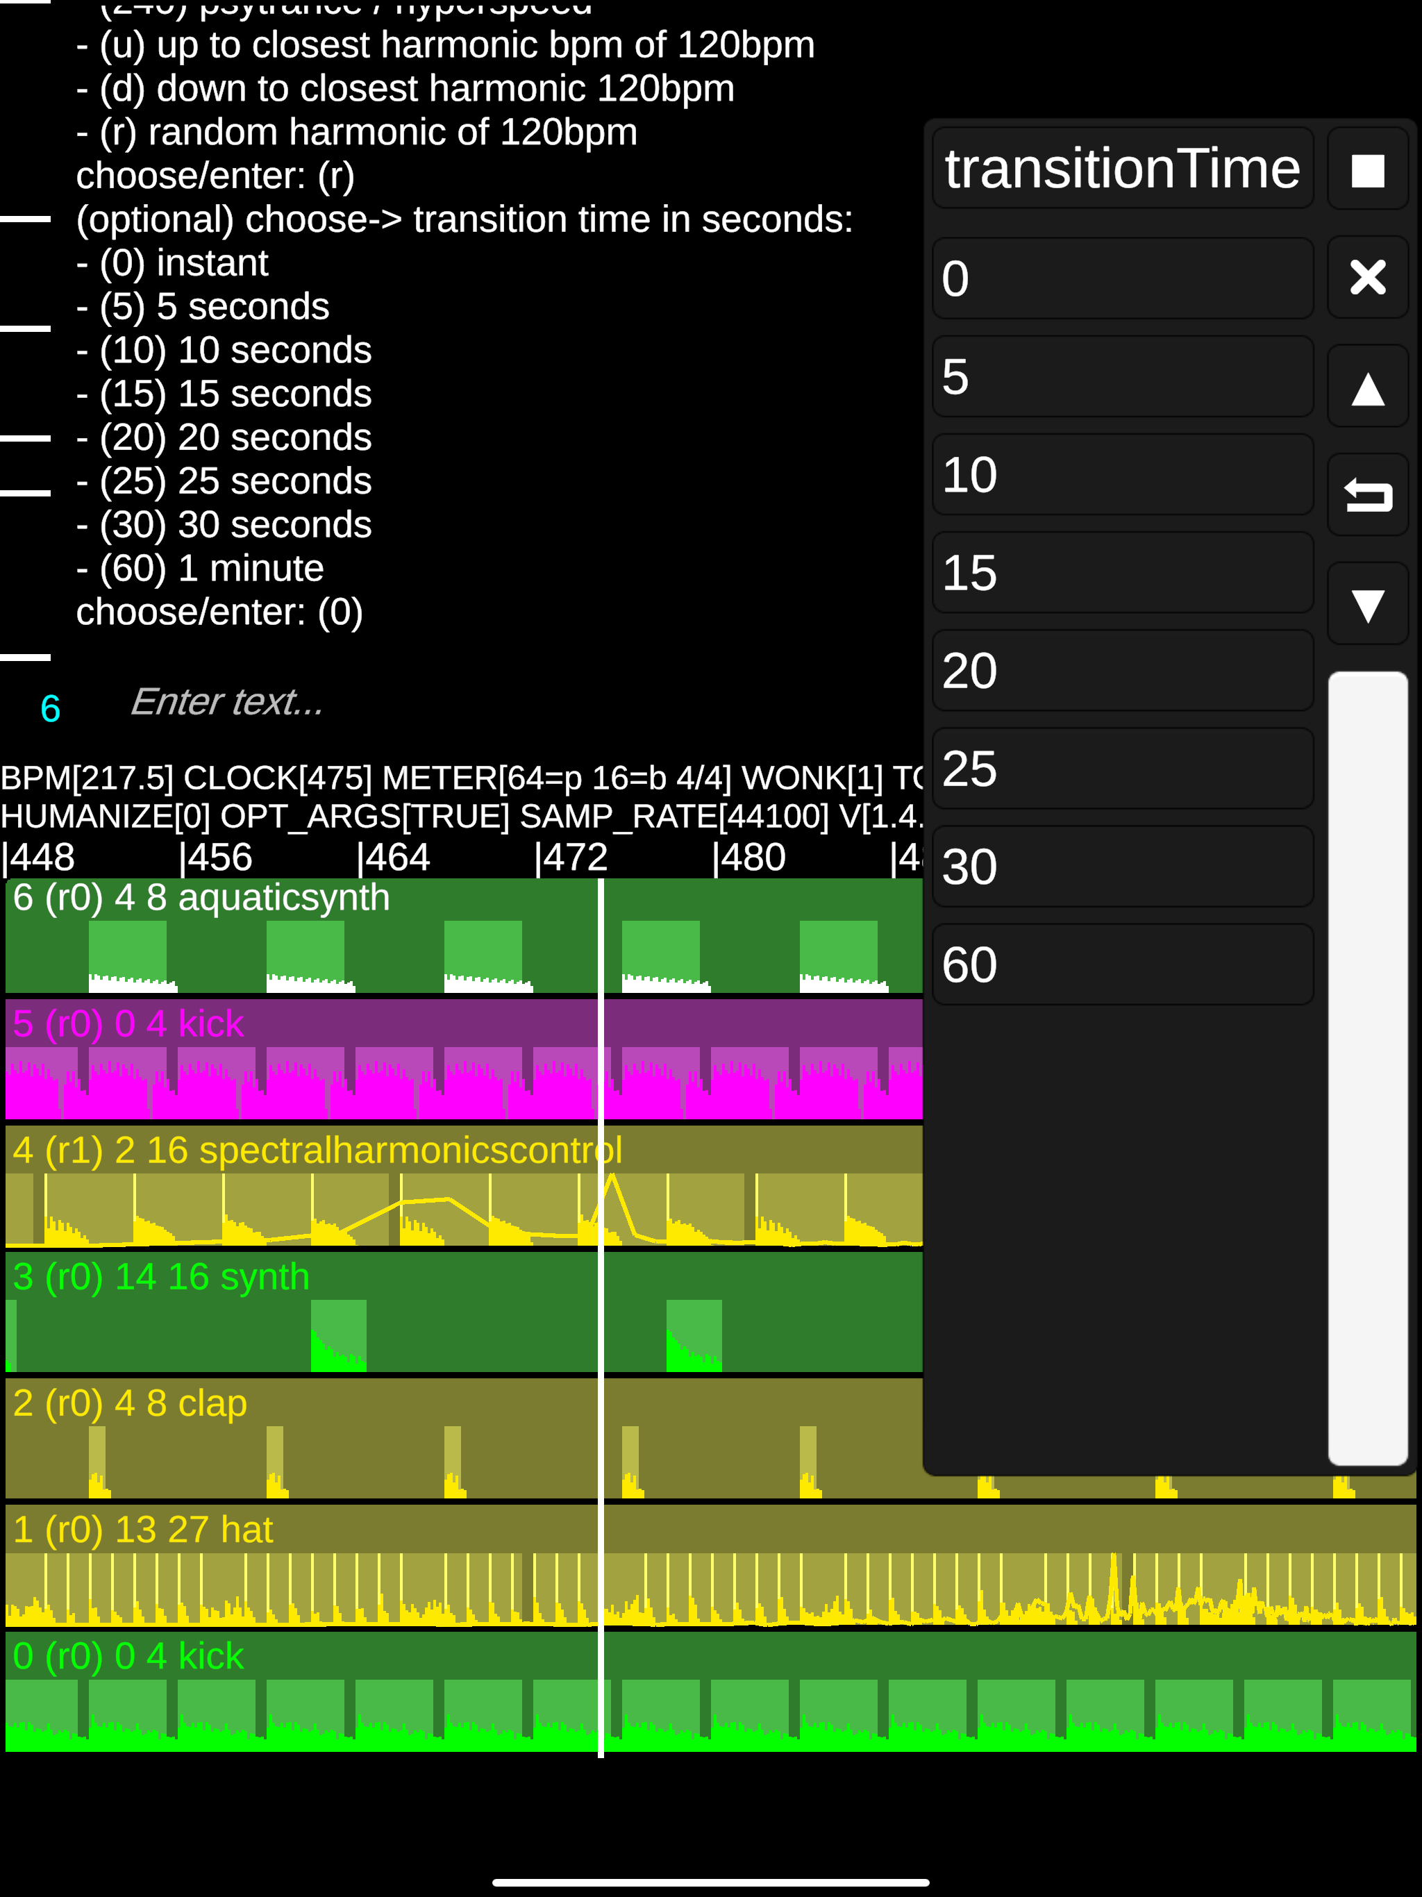The width and height of the screenshot is (1422, 1897).
Task: Select transition time option 0
Action: point(1123,278)
